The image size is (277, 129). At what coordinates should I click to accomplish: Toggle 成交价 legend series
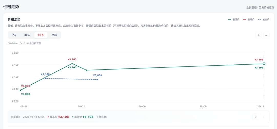(x=264, y=19)
